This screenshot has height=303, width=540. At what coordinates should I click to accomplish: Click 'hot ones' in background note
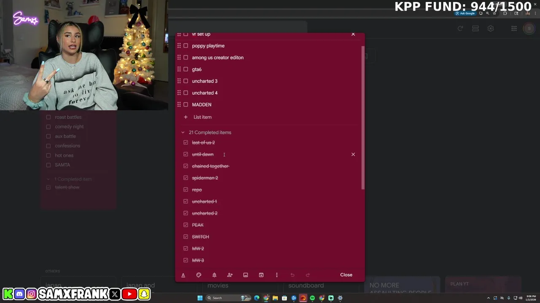pos(64,155)
